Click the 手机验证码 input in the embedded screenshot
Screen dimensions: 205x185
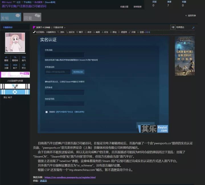pyautogui.click(x=58, y=72)
